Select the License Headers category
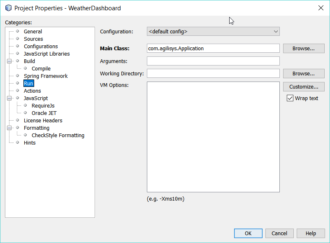 (43, 121)
